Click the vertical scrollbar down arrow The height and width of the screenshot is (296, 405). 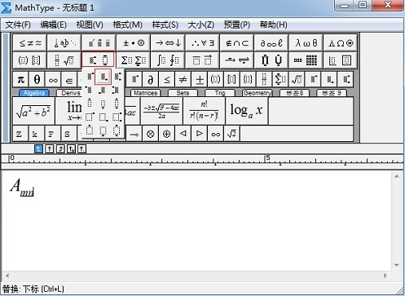397,265
